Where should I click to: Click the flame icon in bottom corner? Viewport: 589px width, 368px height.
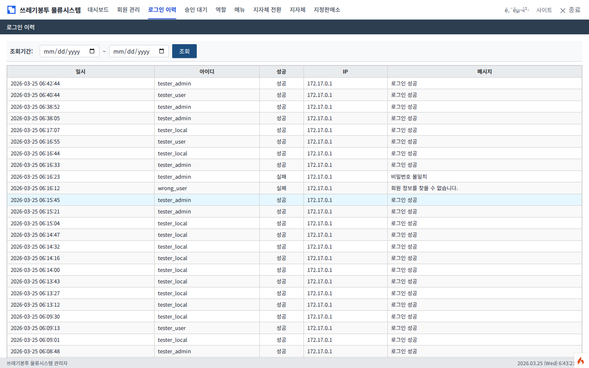pos(581,361)
